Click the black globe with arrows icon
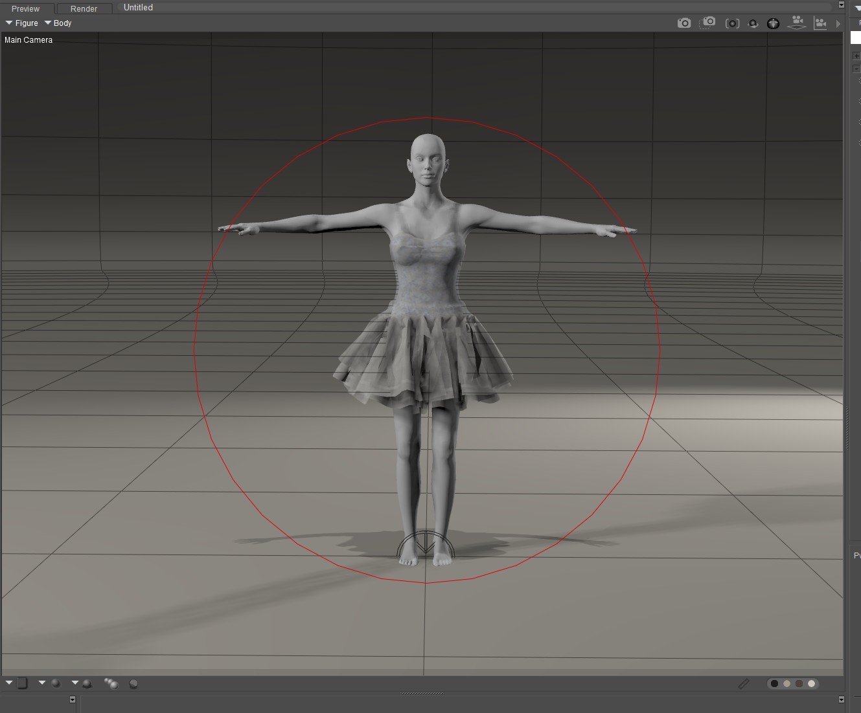Screen dimensions: 861x713 773,23
